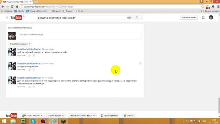Dislike the comment "аккаунты не рабочие"
This screenshot has width=220, height=124.
34,70
